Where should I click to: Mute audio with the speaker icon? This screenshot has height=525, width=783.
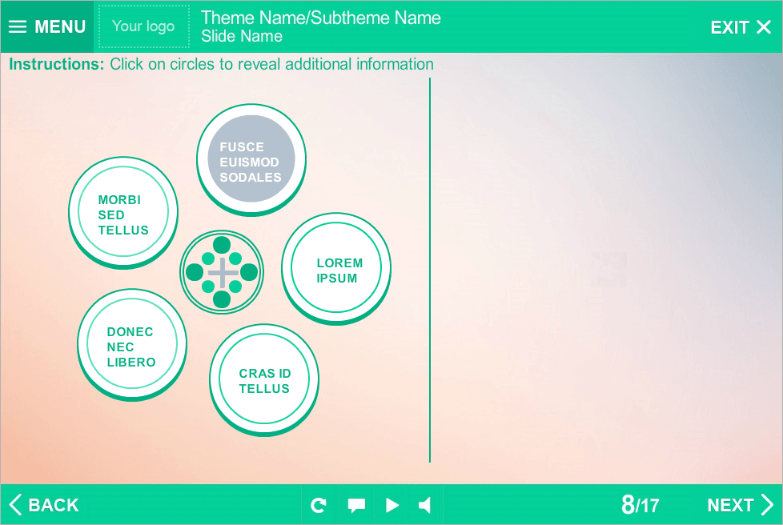(x=425, y=505)
